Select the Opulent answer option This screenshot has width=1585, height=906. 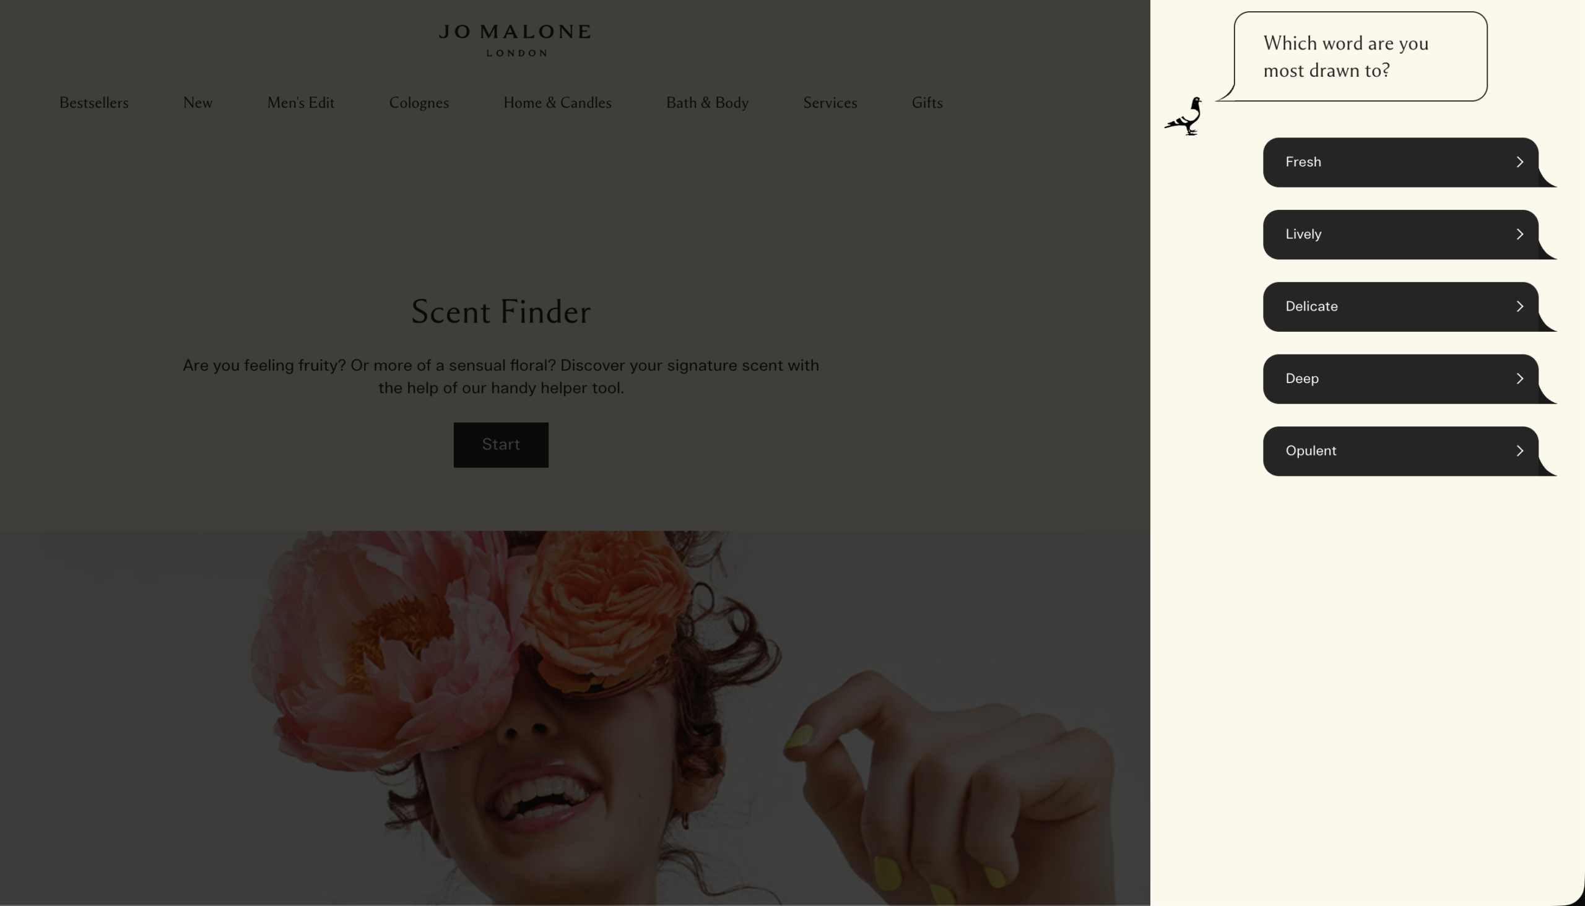pyautogui.click(x=1400, y=451)
